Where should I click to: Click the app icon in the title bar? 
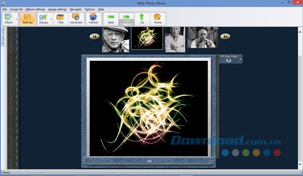point(3,3)
